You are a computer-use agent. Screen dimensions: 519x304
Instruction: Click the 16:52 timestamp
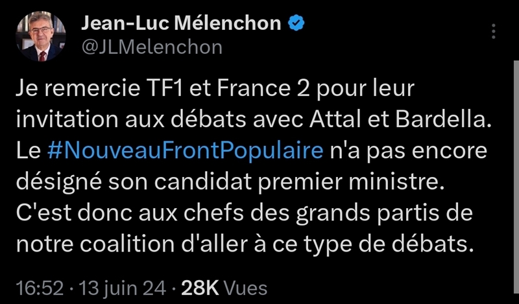(40, 288)
